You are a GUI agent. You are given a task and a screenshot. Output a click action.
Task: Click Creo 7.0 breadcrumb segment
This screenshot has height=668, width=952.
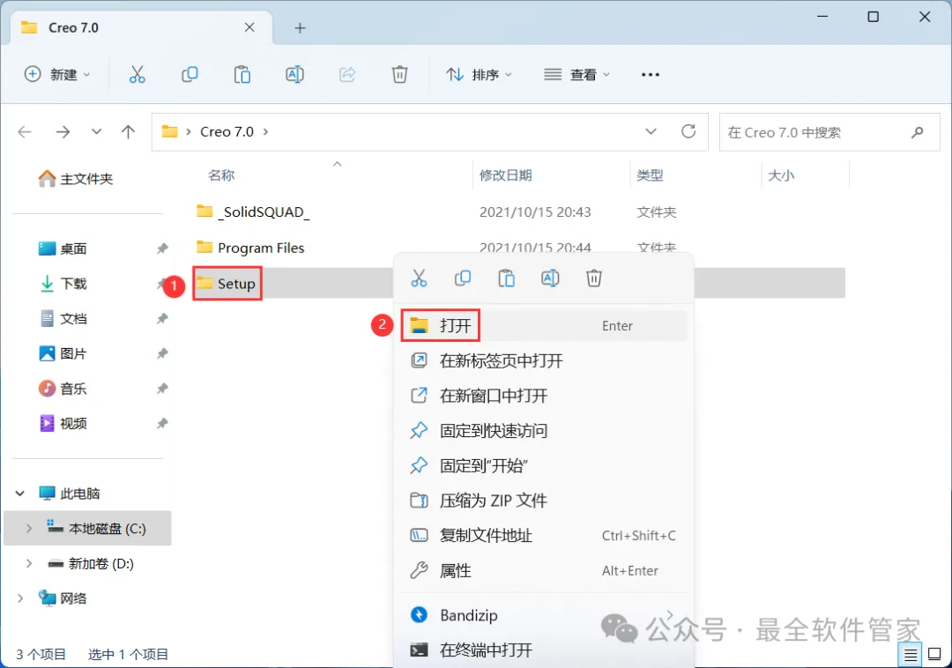227,131
